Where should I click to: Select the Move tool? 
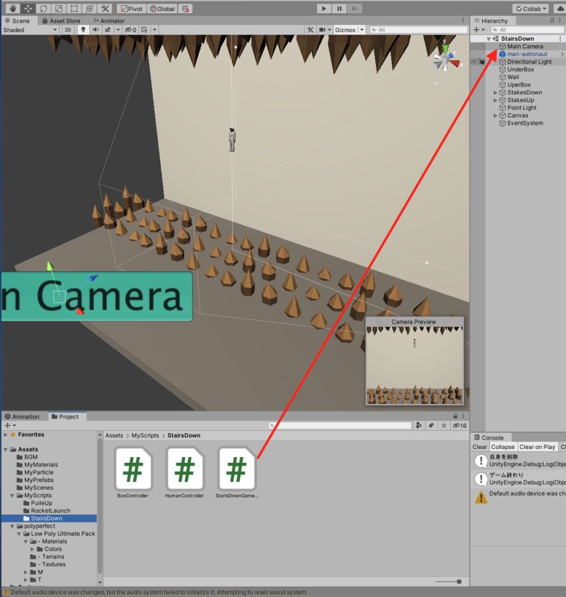[x=27, y=8]
